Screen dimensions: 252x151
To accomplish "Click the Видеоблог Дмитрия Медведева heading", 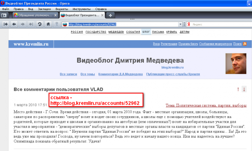I will click(x=130, y=60).
